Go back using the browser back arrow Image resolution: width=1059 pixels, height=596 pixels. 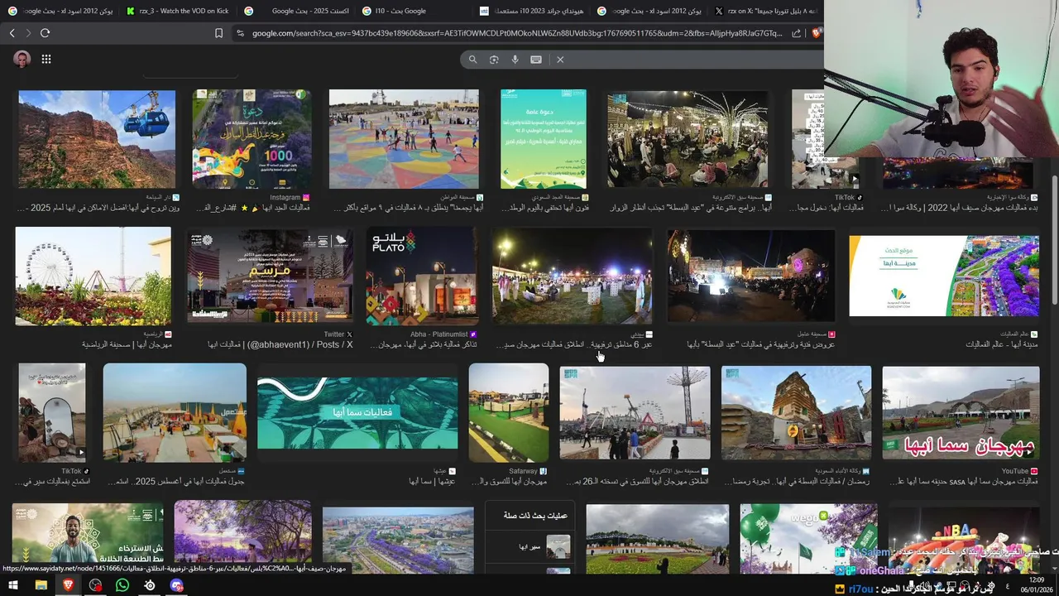click(x=12, y=33)
